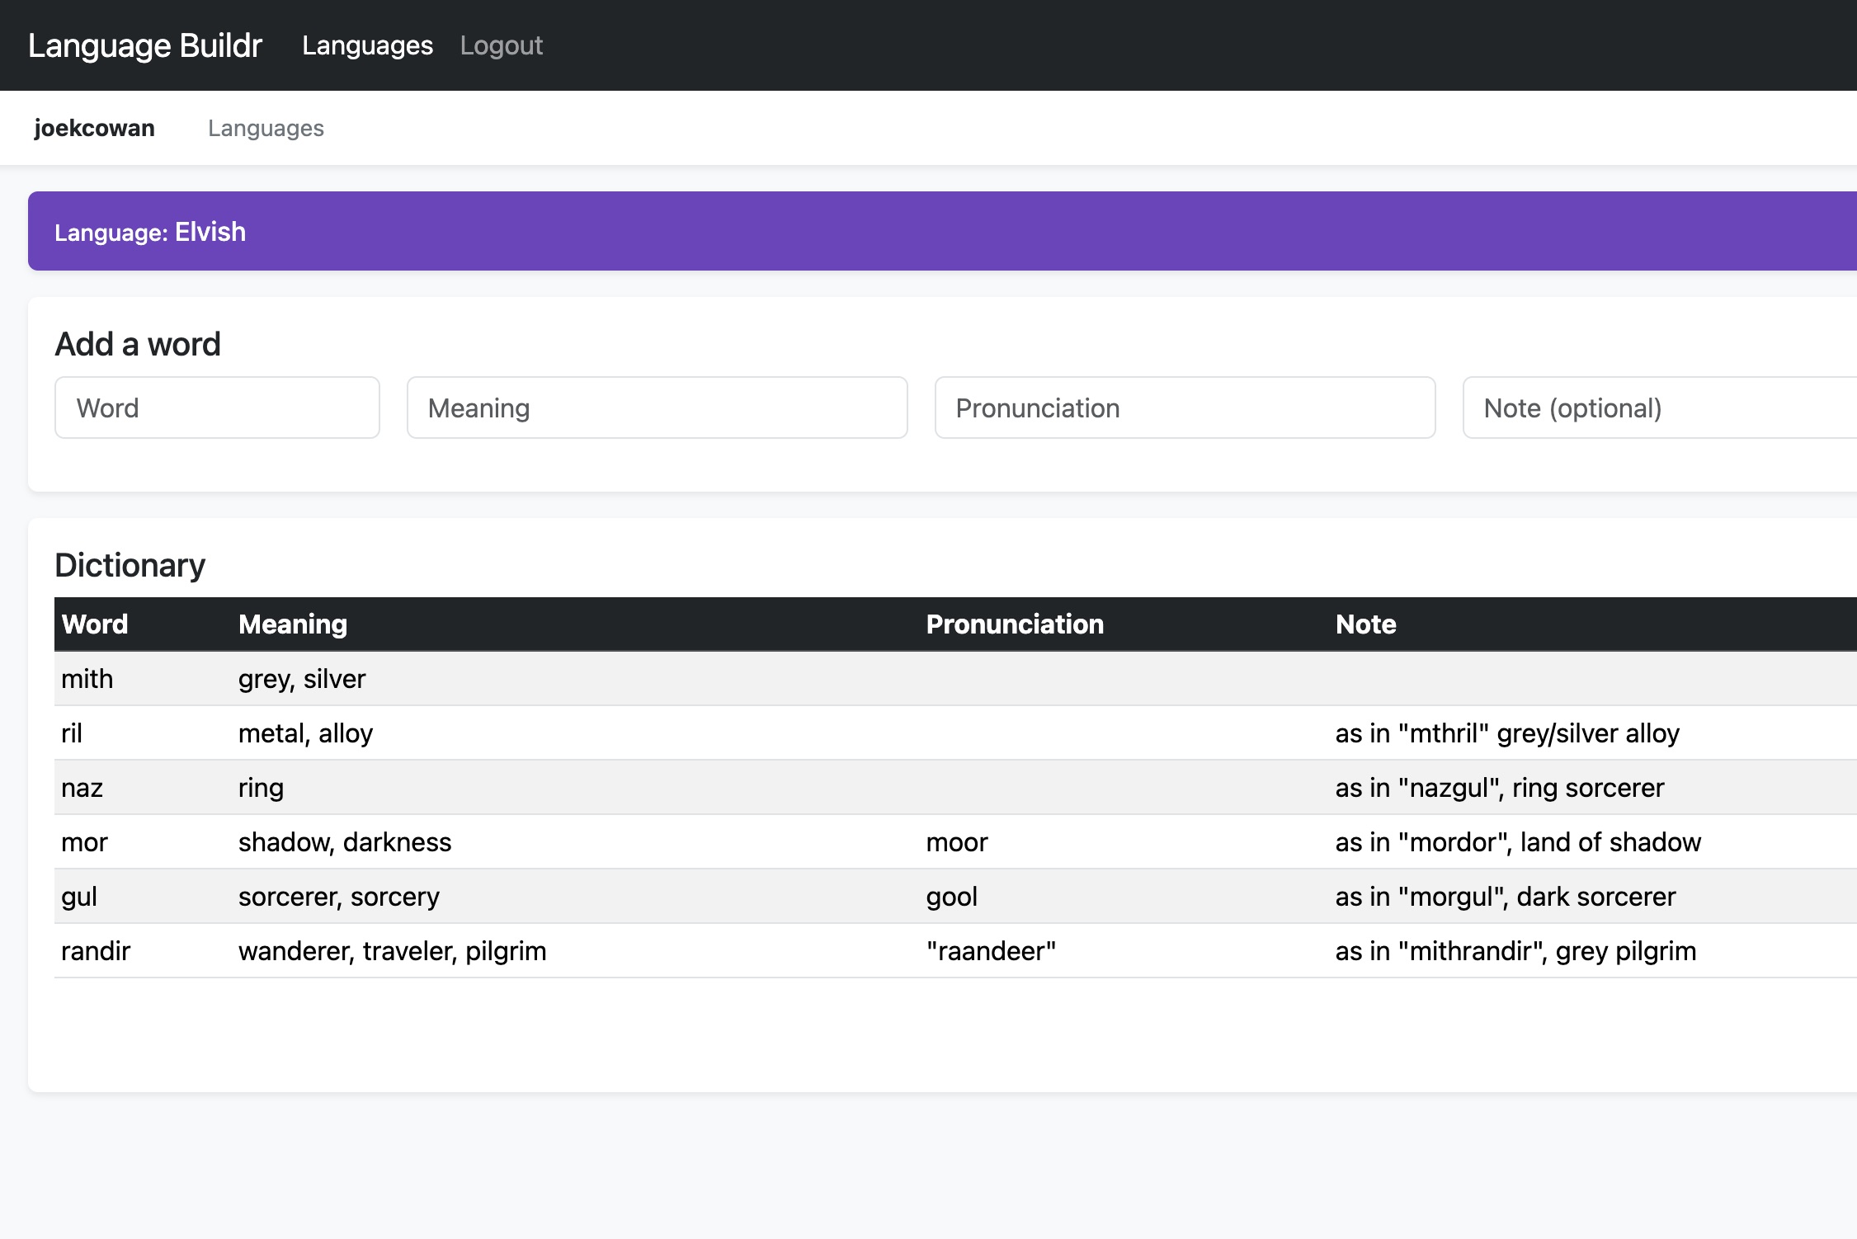Click the naz word row
The image size is (1857, 1239).
click(x=82, y=788)
